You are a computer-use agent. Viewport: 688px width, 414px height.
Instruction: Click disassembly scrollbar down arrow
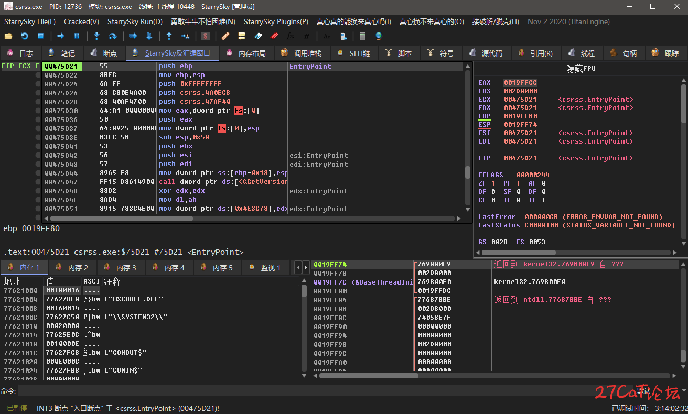coord(468,210)
